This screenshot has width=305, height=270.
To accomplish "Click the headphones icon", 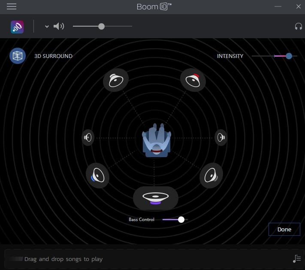I will (299, 27).
